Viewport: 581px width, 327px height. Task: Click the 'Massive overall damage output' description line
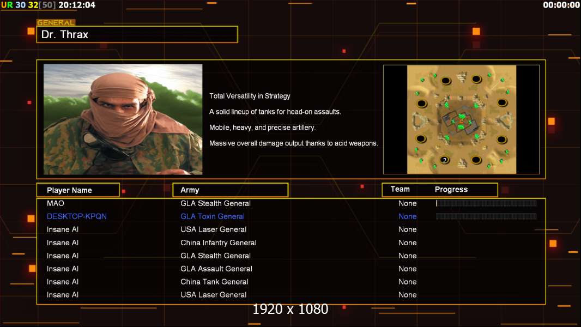[293, 143]
